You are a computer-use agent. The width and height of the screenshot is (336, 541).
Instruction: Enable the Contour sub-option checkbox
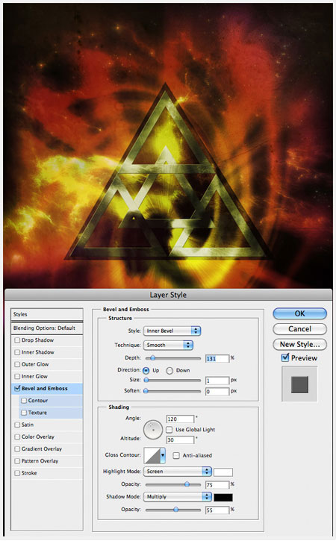pos(24,401)
